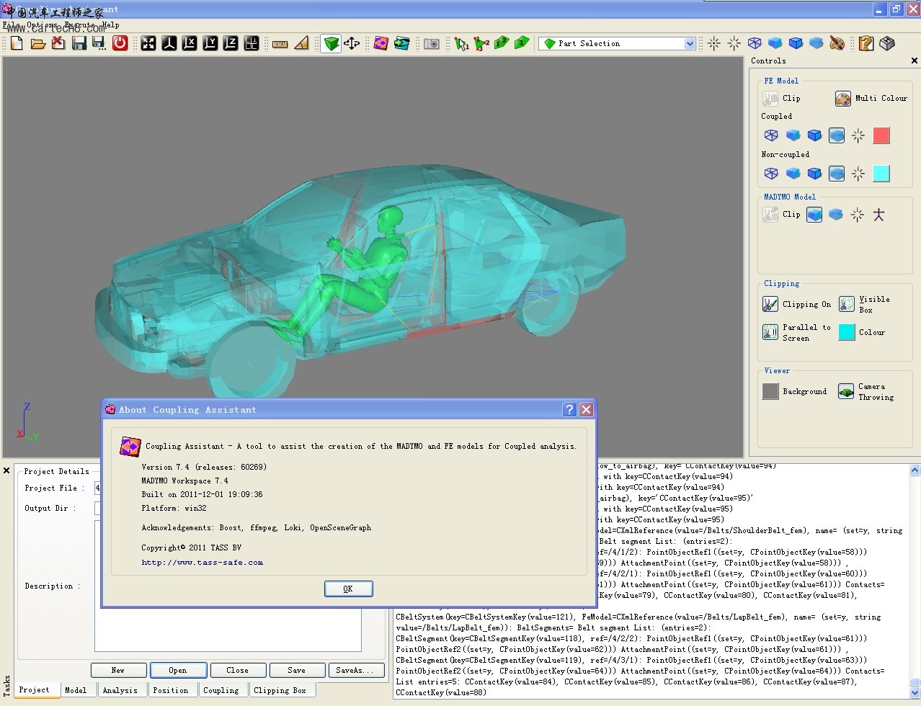Image resolution: width=921 pixels, height=706 pixels.
Task: Click the numbered three-point selection icon
Action: tap(481, 44)
